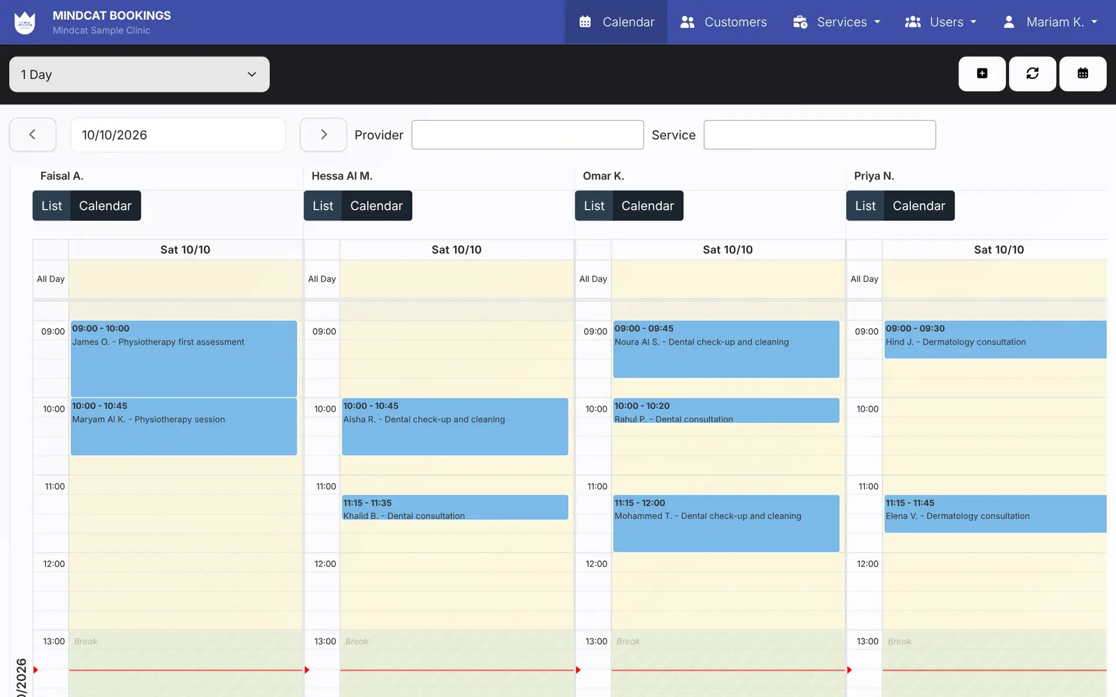Click Faisal A. provider name
Viewport: 1116px width, 697px height.
pyautogui.click(x=62, y=176)
